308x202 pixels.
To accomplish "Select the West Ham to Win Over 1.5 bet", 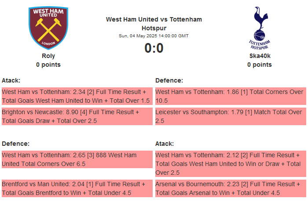I will pos(77,96).
